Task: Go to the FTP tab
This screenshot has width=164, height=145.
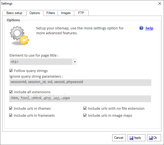Action: (81, 13)
